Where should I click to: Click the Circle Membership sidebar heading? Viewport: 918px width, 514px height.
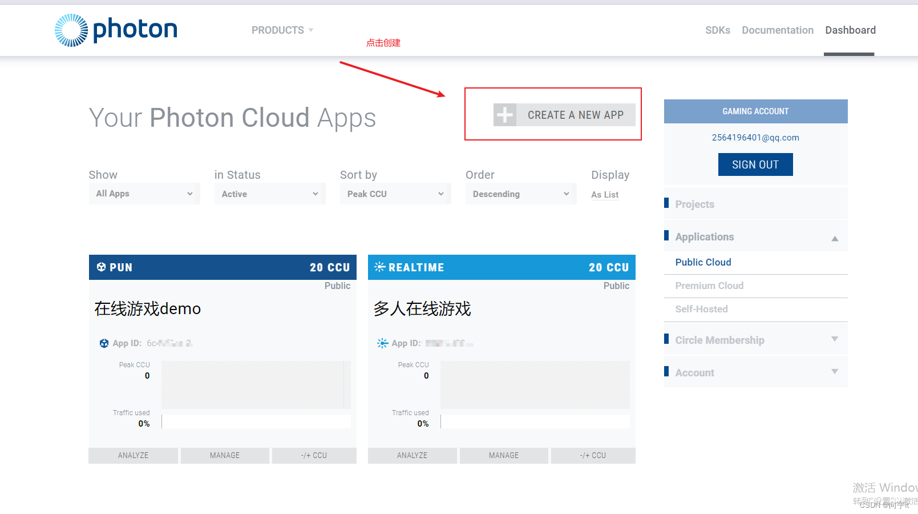pos(720,340)
